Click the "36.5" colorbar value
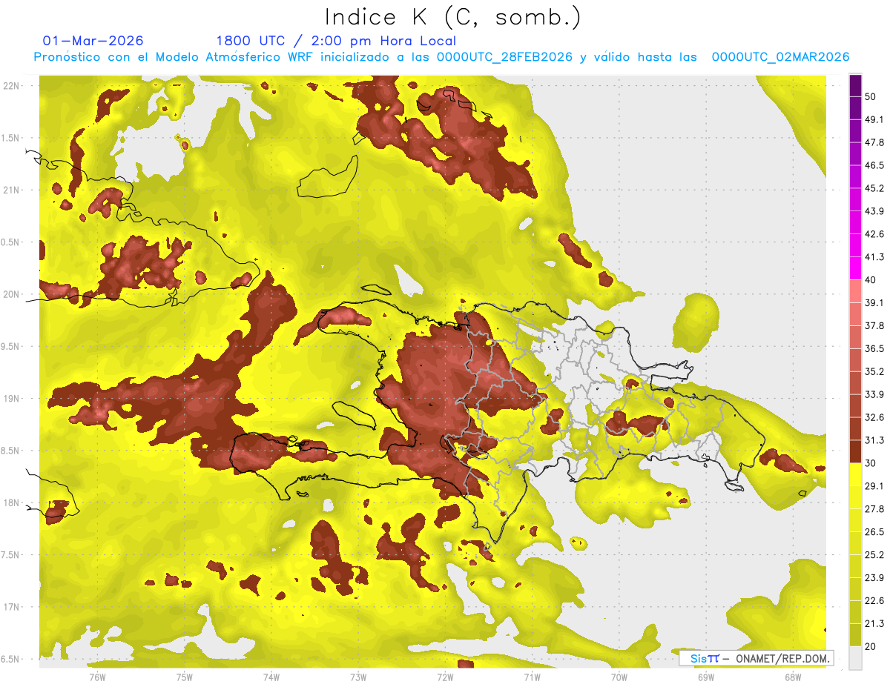Image resolution: width=890 pixels, height=687 pixels. [874, 348]
